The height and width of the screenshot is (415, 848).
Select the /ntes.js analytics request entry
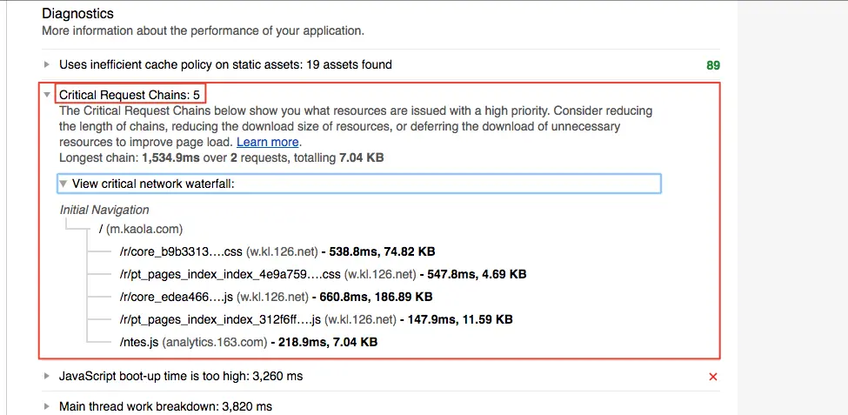pyautogui.click(x=248, y=343)
